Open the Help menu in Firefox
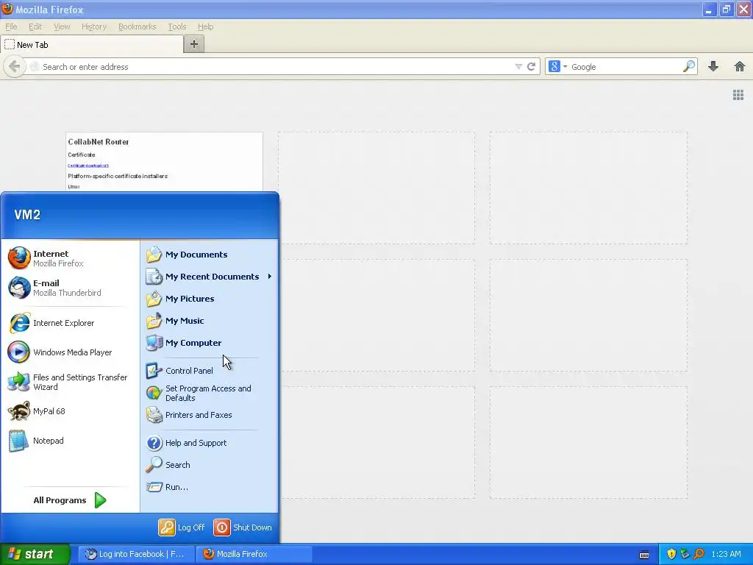The width and height of the screenshot is (753, 565). (x=206, y=26)
